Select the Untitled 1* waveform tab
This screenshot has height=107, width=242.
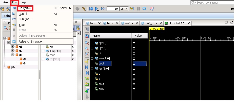click(x=176, y=23)
